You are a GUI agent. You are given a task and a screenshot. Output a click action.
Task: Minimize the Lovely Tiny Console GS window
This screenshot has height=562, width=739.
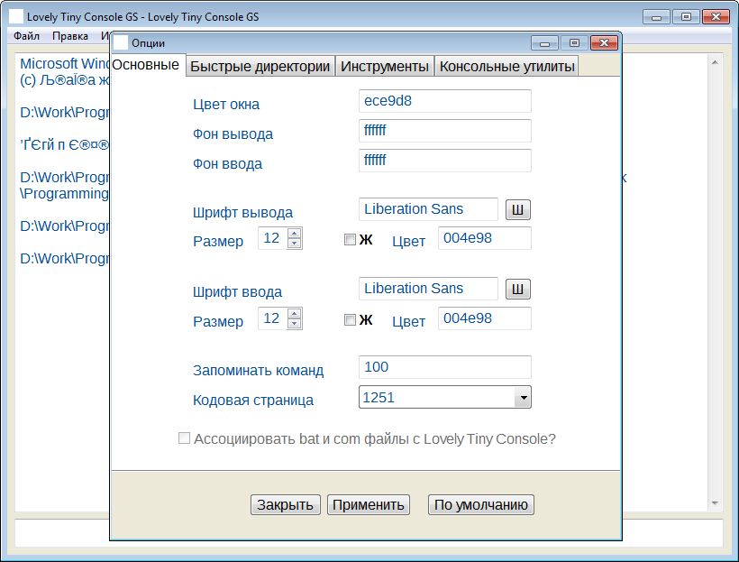(x=656, y=17)
